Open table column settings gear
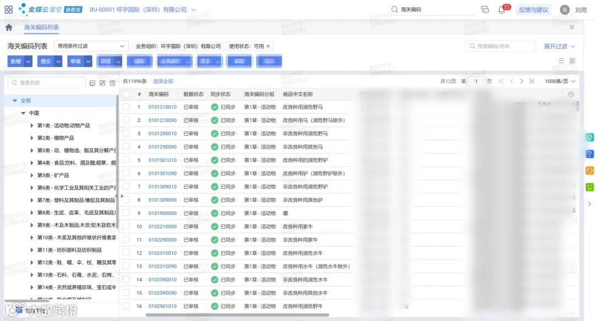Viewport: 595px width, 321px height. coord(571,94)
